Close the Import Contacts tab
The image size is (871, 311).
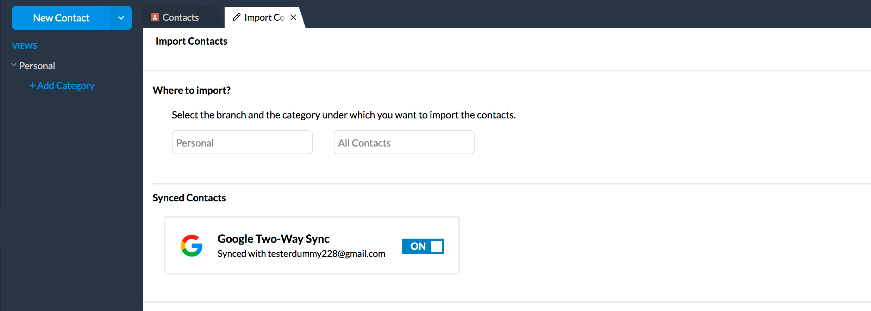click(293, 18)
